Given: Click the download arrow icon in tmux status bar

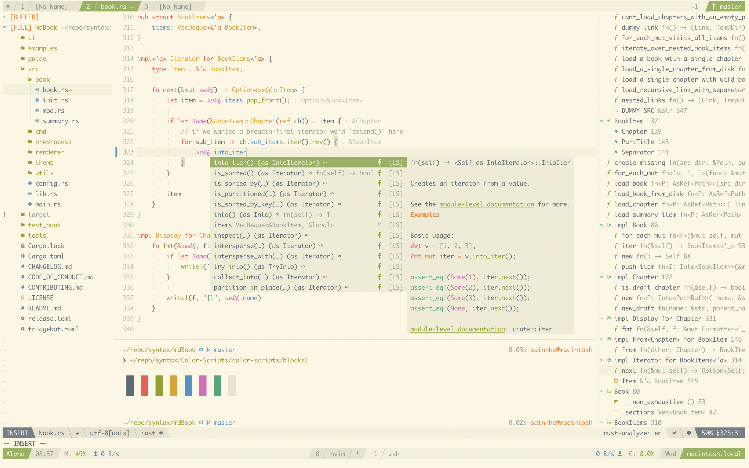Looking at the screenshot, I should click(x=620, y=454).
